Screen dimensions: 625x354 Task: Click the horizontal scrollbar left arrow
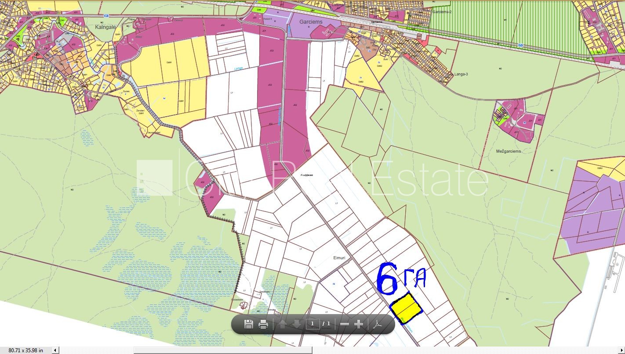tap(55, 350)
